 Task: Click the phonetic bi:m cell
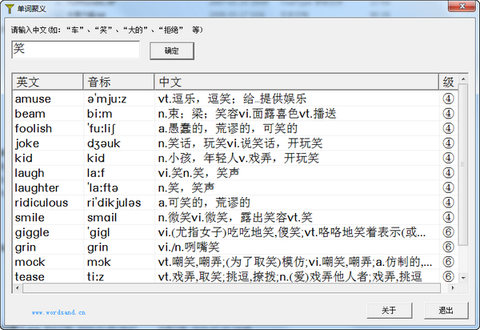[x=99, y=114]
